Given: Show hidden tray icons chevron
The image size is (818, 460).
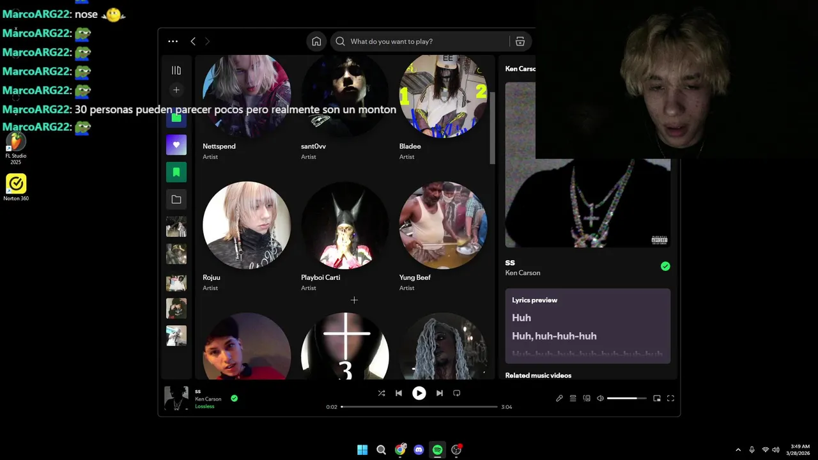Looking at the screenshot, I should tap(738, 450).
